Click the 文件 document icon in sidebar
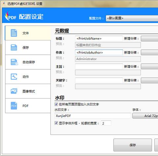Screen dimensions: 158x156 14,33
